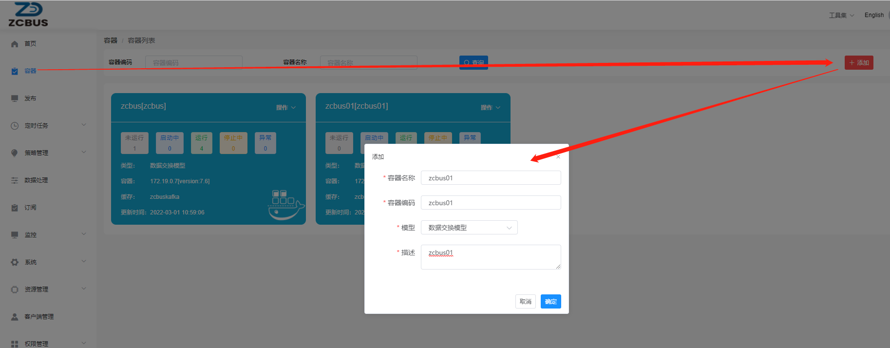The height and width of the screenshot is (348, 890).
Task: Click the ZCBUS logo icon
Action: (28, 14)
